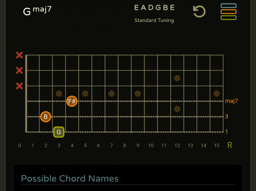Click fret number 15 label

point(217,146)
